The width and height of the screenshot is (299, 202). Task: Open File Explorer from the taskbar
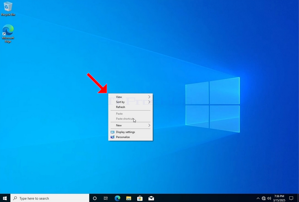[x=129, y=198]
